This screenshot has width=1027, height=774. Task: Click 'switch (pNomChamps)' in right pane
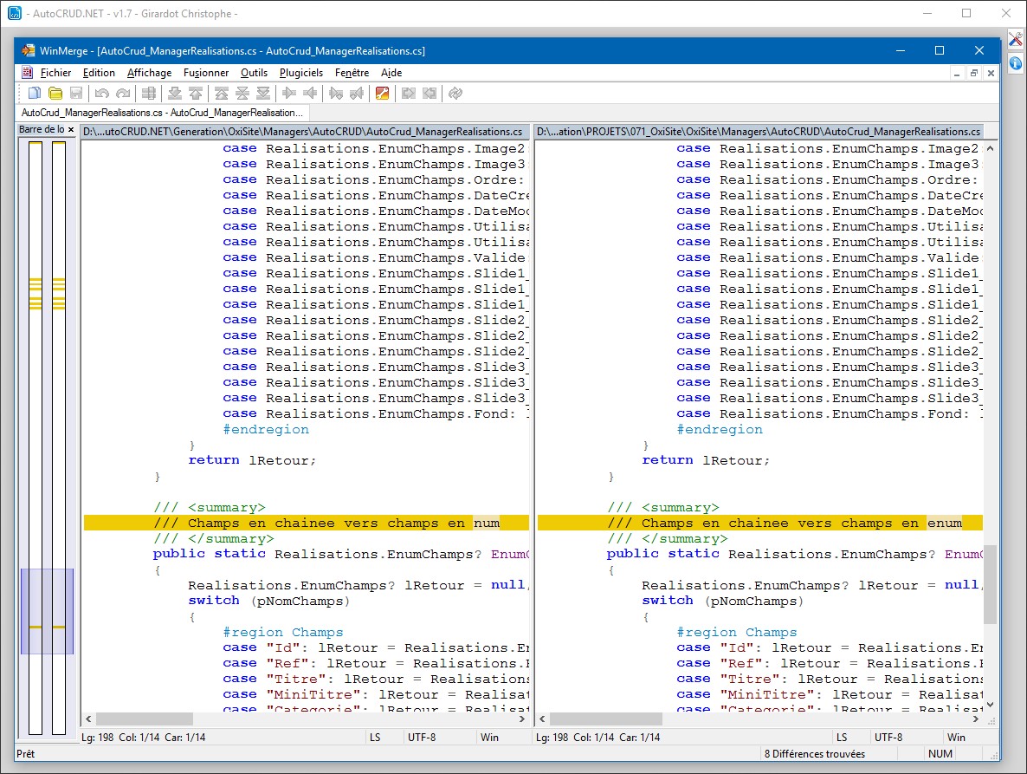(722, 601)
